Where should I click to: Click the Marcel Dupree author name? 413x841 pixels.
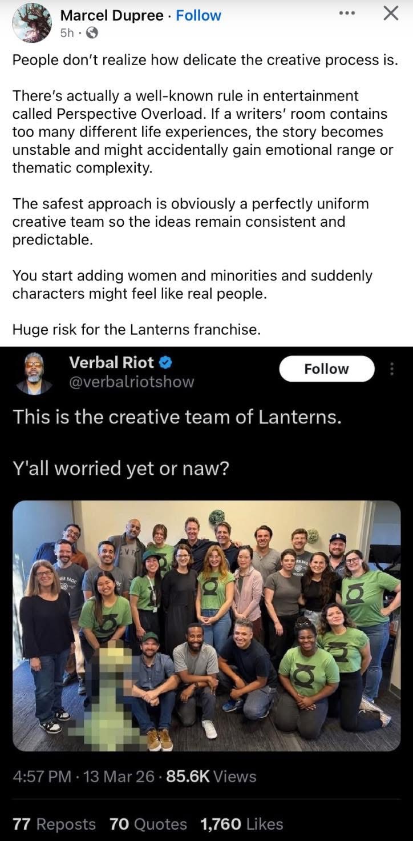pos(112,15)
